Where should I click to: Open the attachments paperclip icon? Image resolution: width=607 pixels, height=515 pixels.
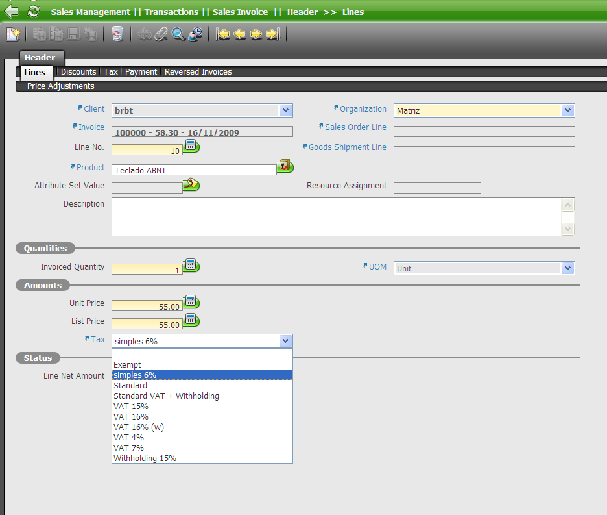tap(161, 34)
